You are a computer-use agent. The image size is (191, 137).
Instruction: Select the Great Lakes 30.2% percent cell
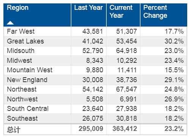click(x=174, y=41)
